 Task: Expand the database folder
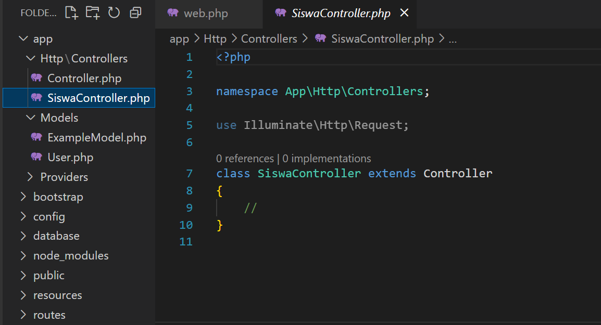point(56,236)
